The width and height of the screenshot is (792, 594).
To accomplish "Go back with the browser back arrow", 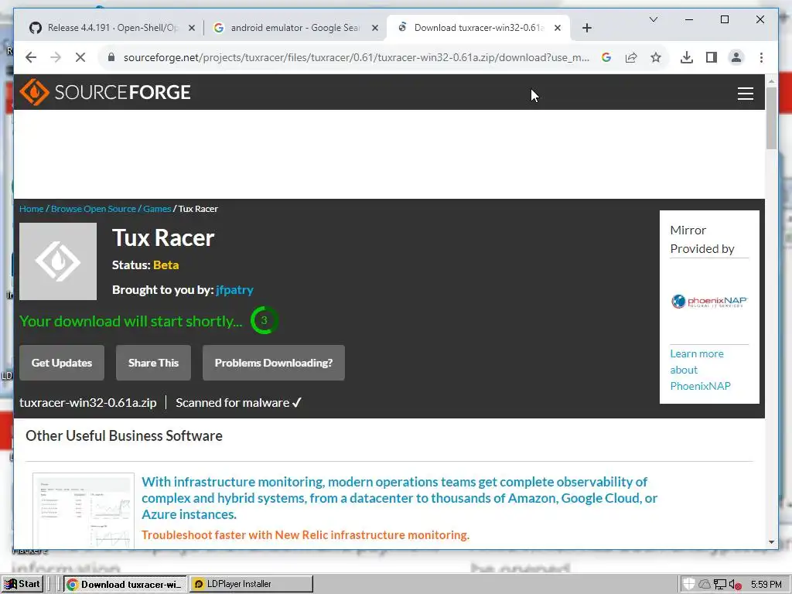I will pos(31,57).
